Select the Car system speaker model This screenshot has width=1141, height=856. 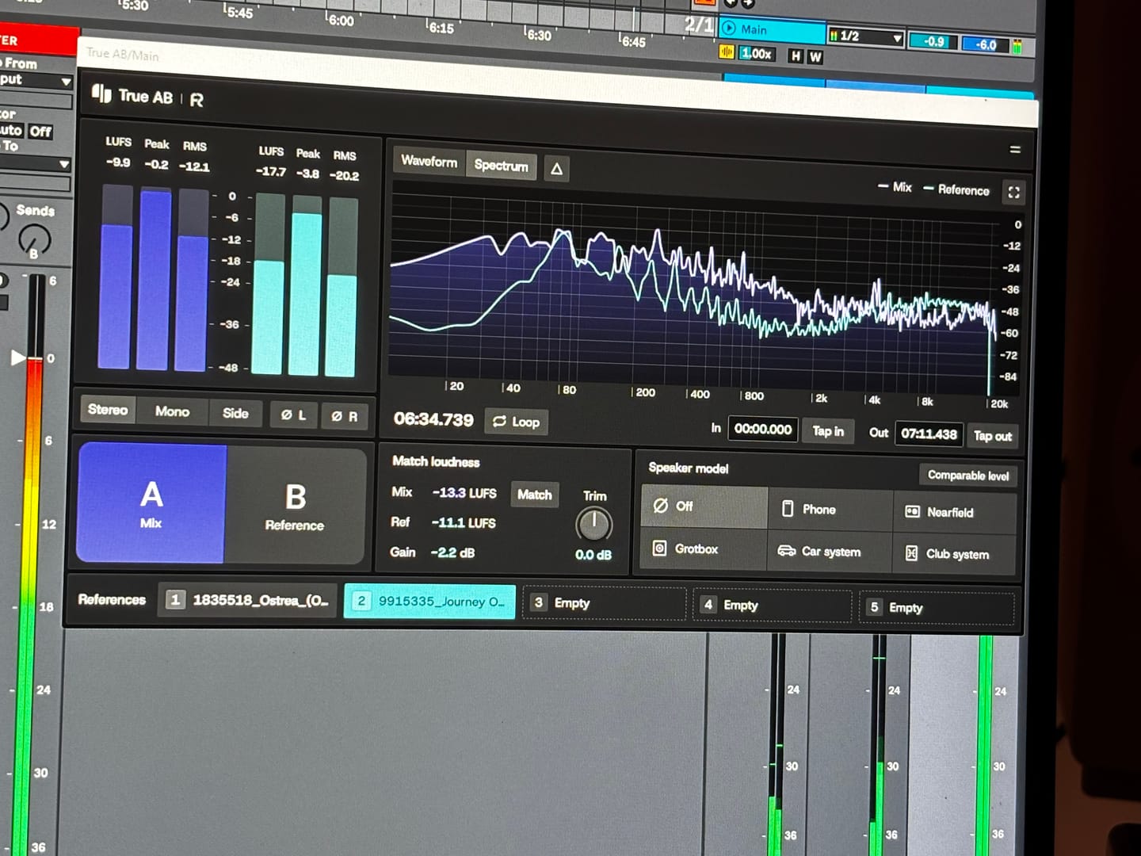(x=830, y=552)
